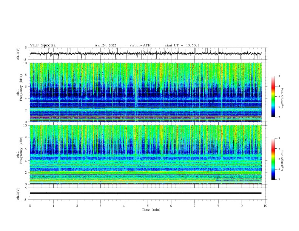This screenshot has height=231, width=299.
Task: Click time axis tick label '0'
Action: pos(30,206)
